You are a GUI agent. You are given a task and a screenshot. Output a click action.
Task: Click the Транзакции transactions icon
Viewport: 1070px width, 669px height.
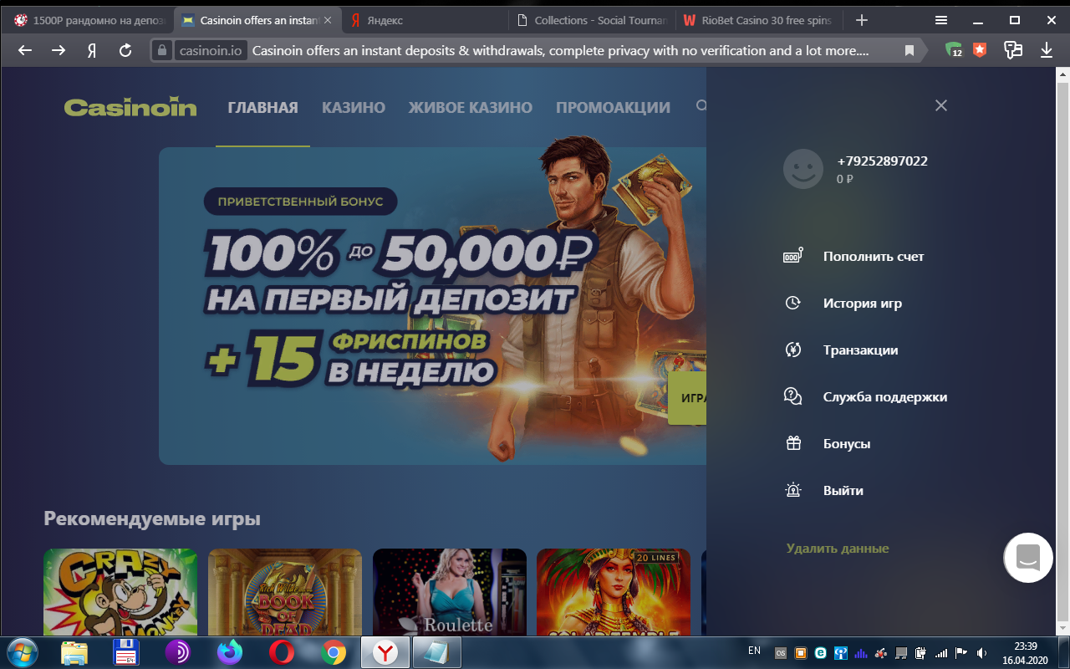coord(792,350)
